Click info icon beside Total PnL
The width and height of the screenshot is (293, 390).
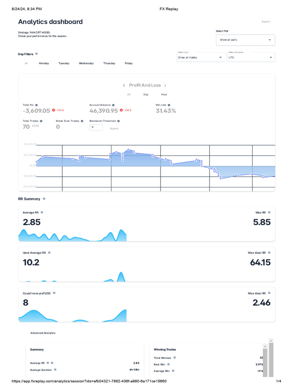click(36, 105)
